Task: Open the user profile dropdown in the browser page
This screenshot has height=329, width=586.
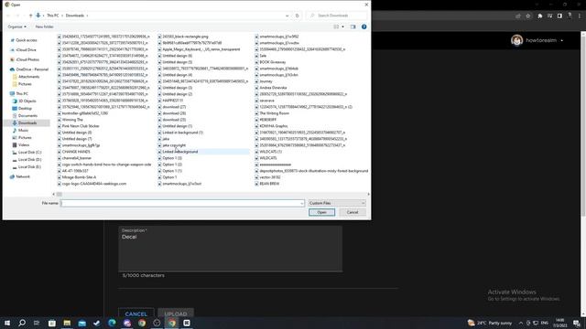Action: (561, 40)
